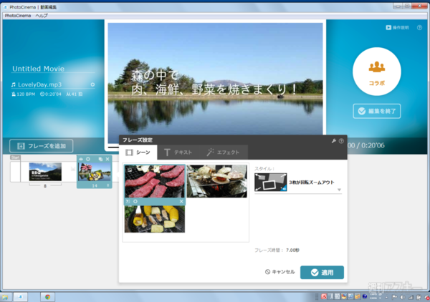Select the BBQ title phrase in timeline

[45, 172]
